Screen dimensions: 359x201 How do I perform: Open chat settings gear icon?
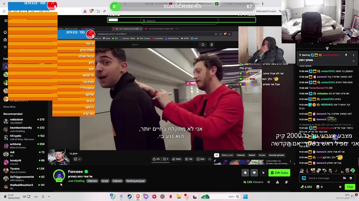pos(340,187)
